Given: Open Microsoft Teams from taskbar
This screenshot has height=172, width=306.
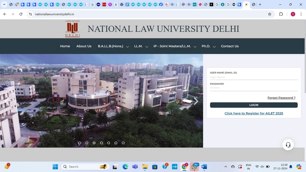Looking at the screenshot, I should [135, 167].
